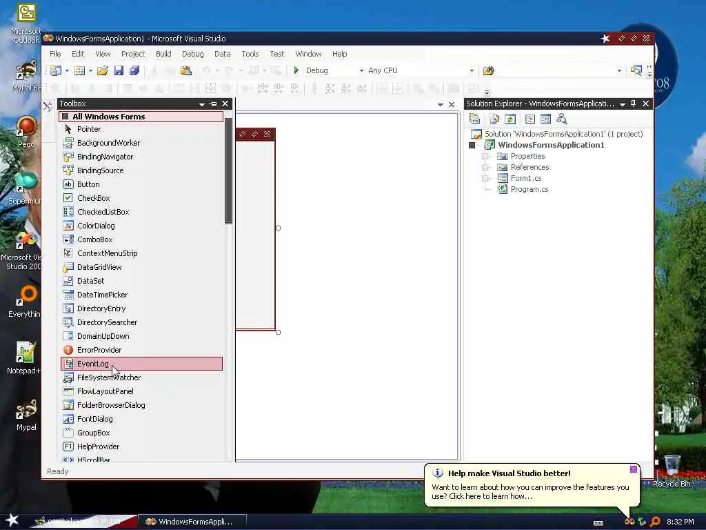The width and height of the screenshot is (706, 530).
Task: Start debugging with the green play arrow
Action: tap(296, 70)
